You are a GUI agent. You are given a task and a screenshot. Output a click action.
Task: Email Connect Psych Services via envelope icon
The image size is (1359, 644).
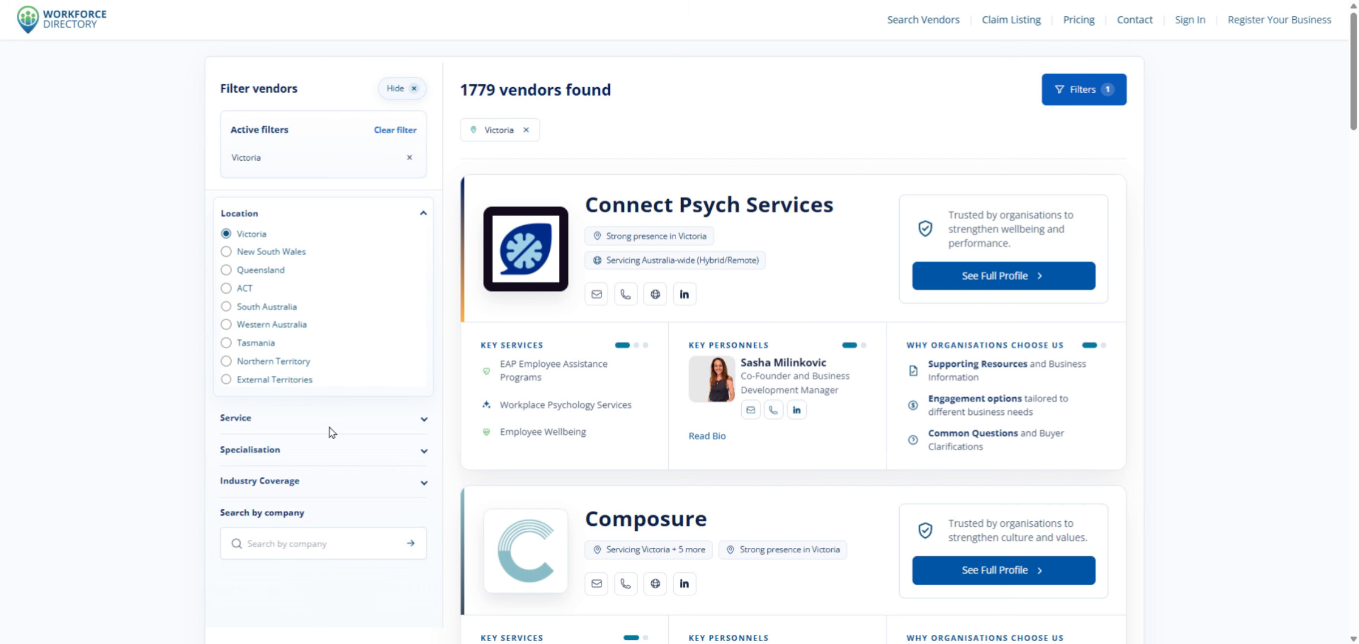(596, 294)
